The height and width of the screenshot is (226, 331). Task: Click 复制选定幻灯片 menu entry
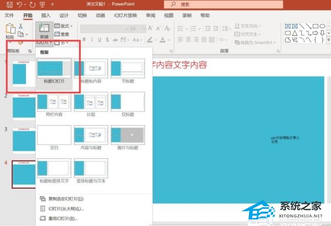pos(66,198)
